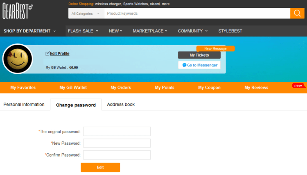
Task: Click the New Message badge
Action: (215, 49)
